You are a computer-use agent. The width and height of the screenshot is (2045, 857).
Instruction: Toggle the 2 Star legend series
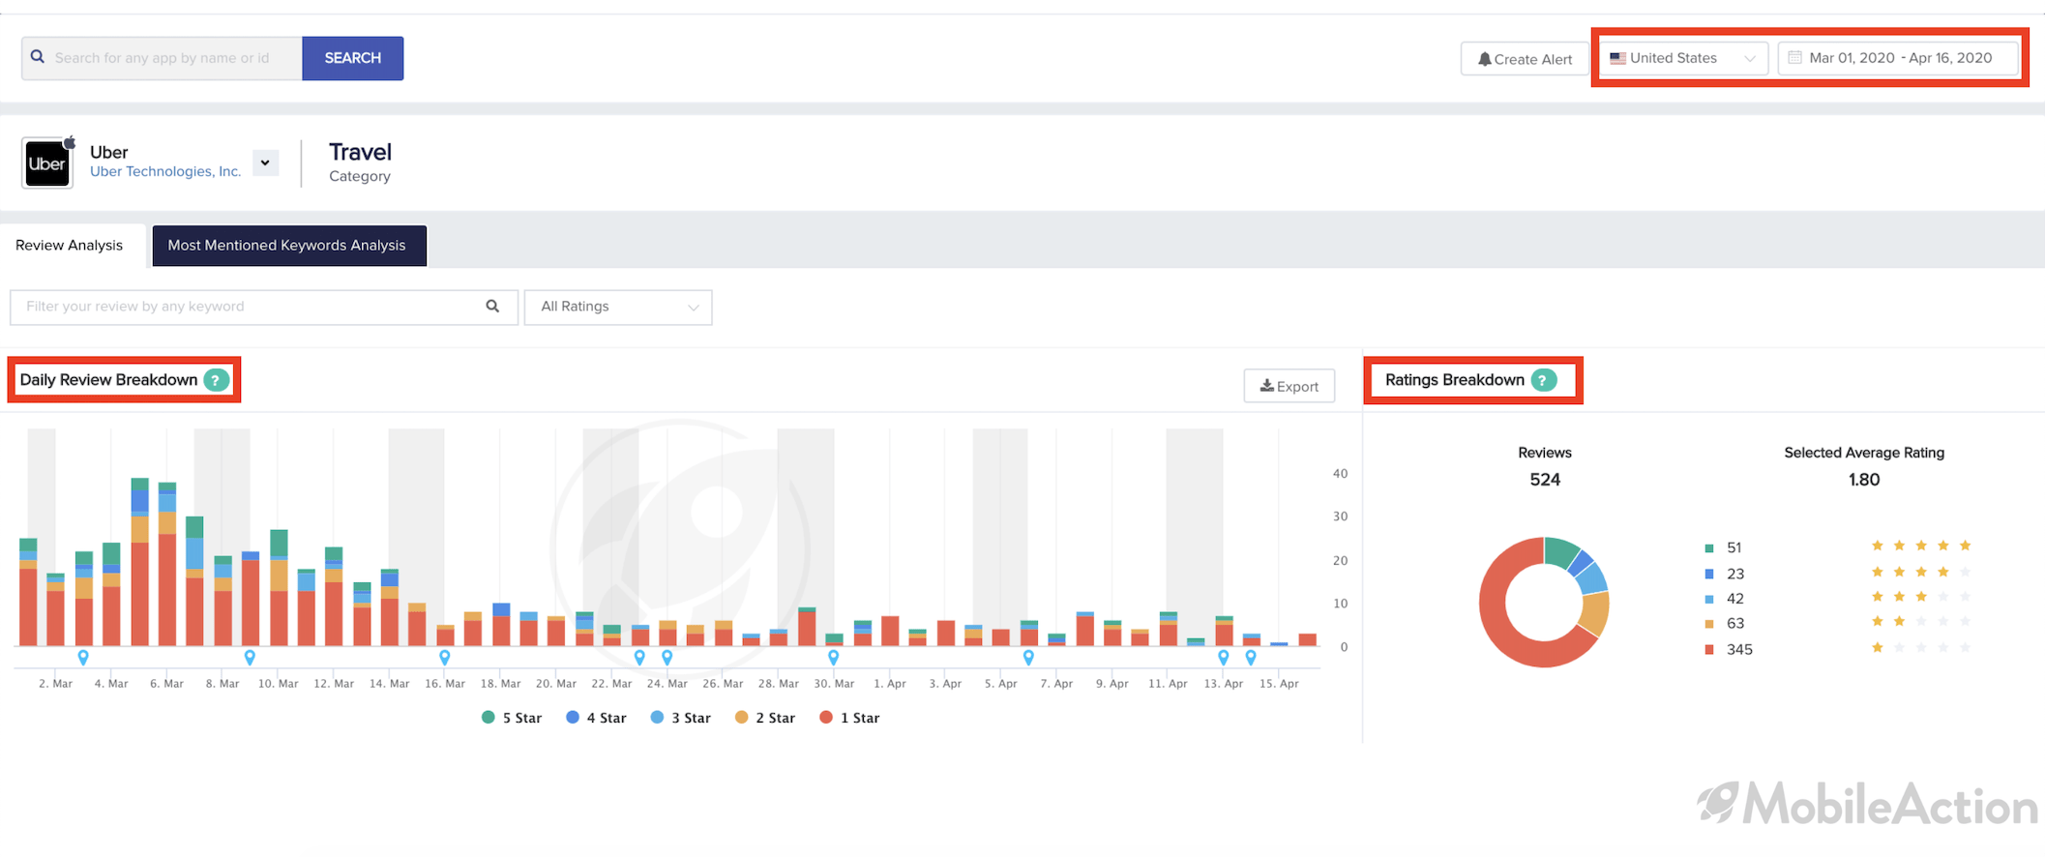click(764, 718)
